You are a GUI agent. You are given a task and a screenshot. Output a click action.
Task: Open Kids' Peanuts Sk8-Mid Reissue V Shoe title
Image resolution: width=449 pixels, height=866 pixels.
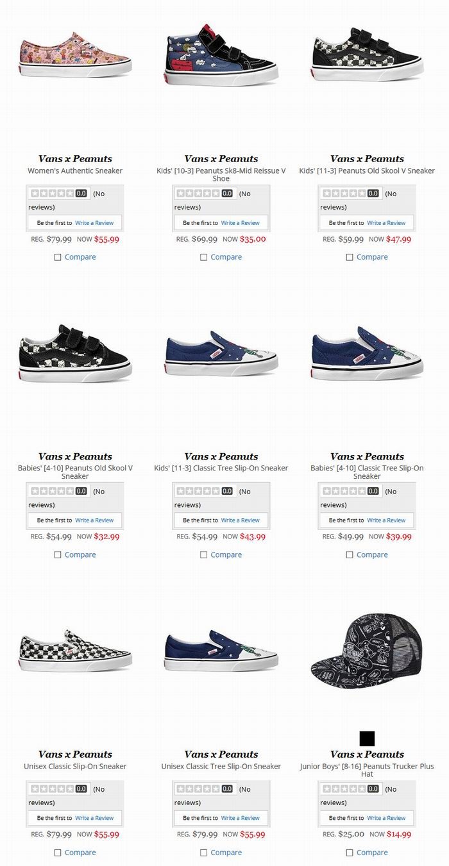[x=221, y=174]
